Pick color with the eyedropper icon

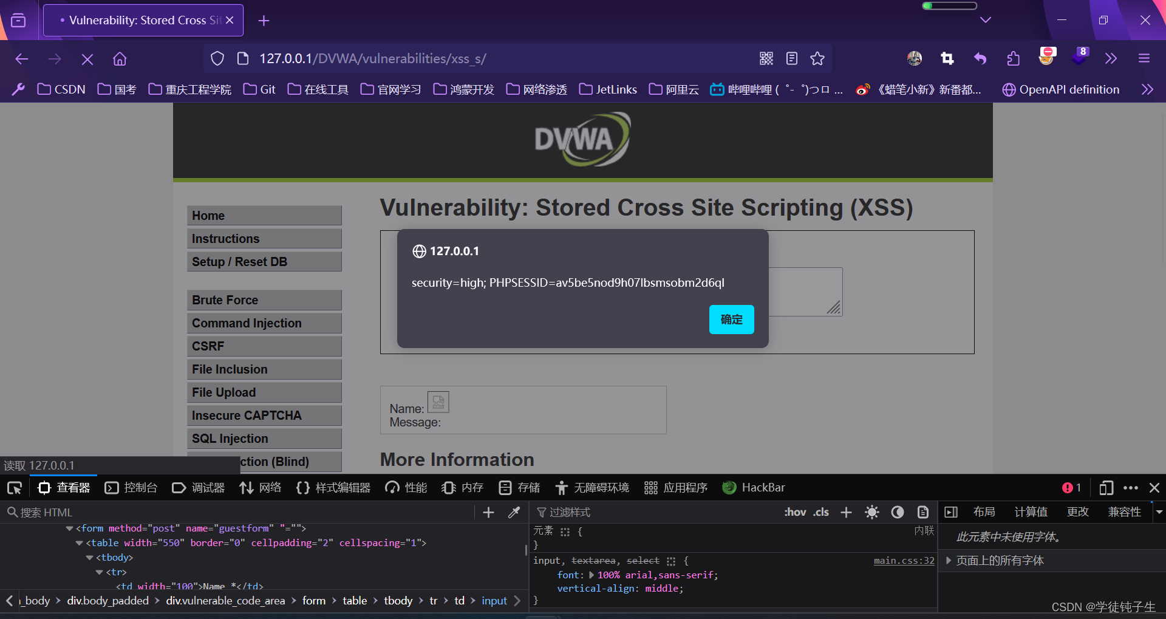tap(514, 513)
